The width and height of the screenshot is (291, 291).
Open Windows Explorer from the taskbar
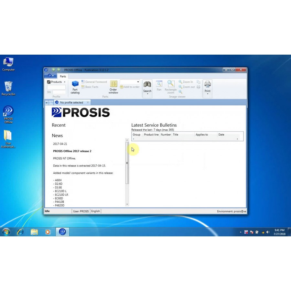(x=34, y=232)
